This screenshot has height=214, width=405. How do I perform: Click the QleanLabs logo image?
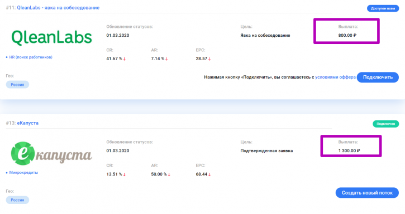[51, 38]
